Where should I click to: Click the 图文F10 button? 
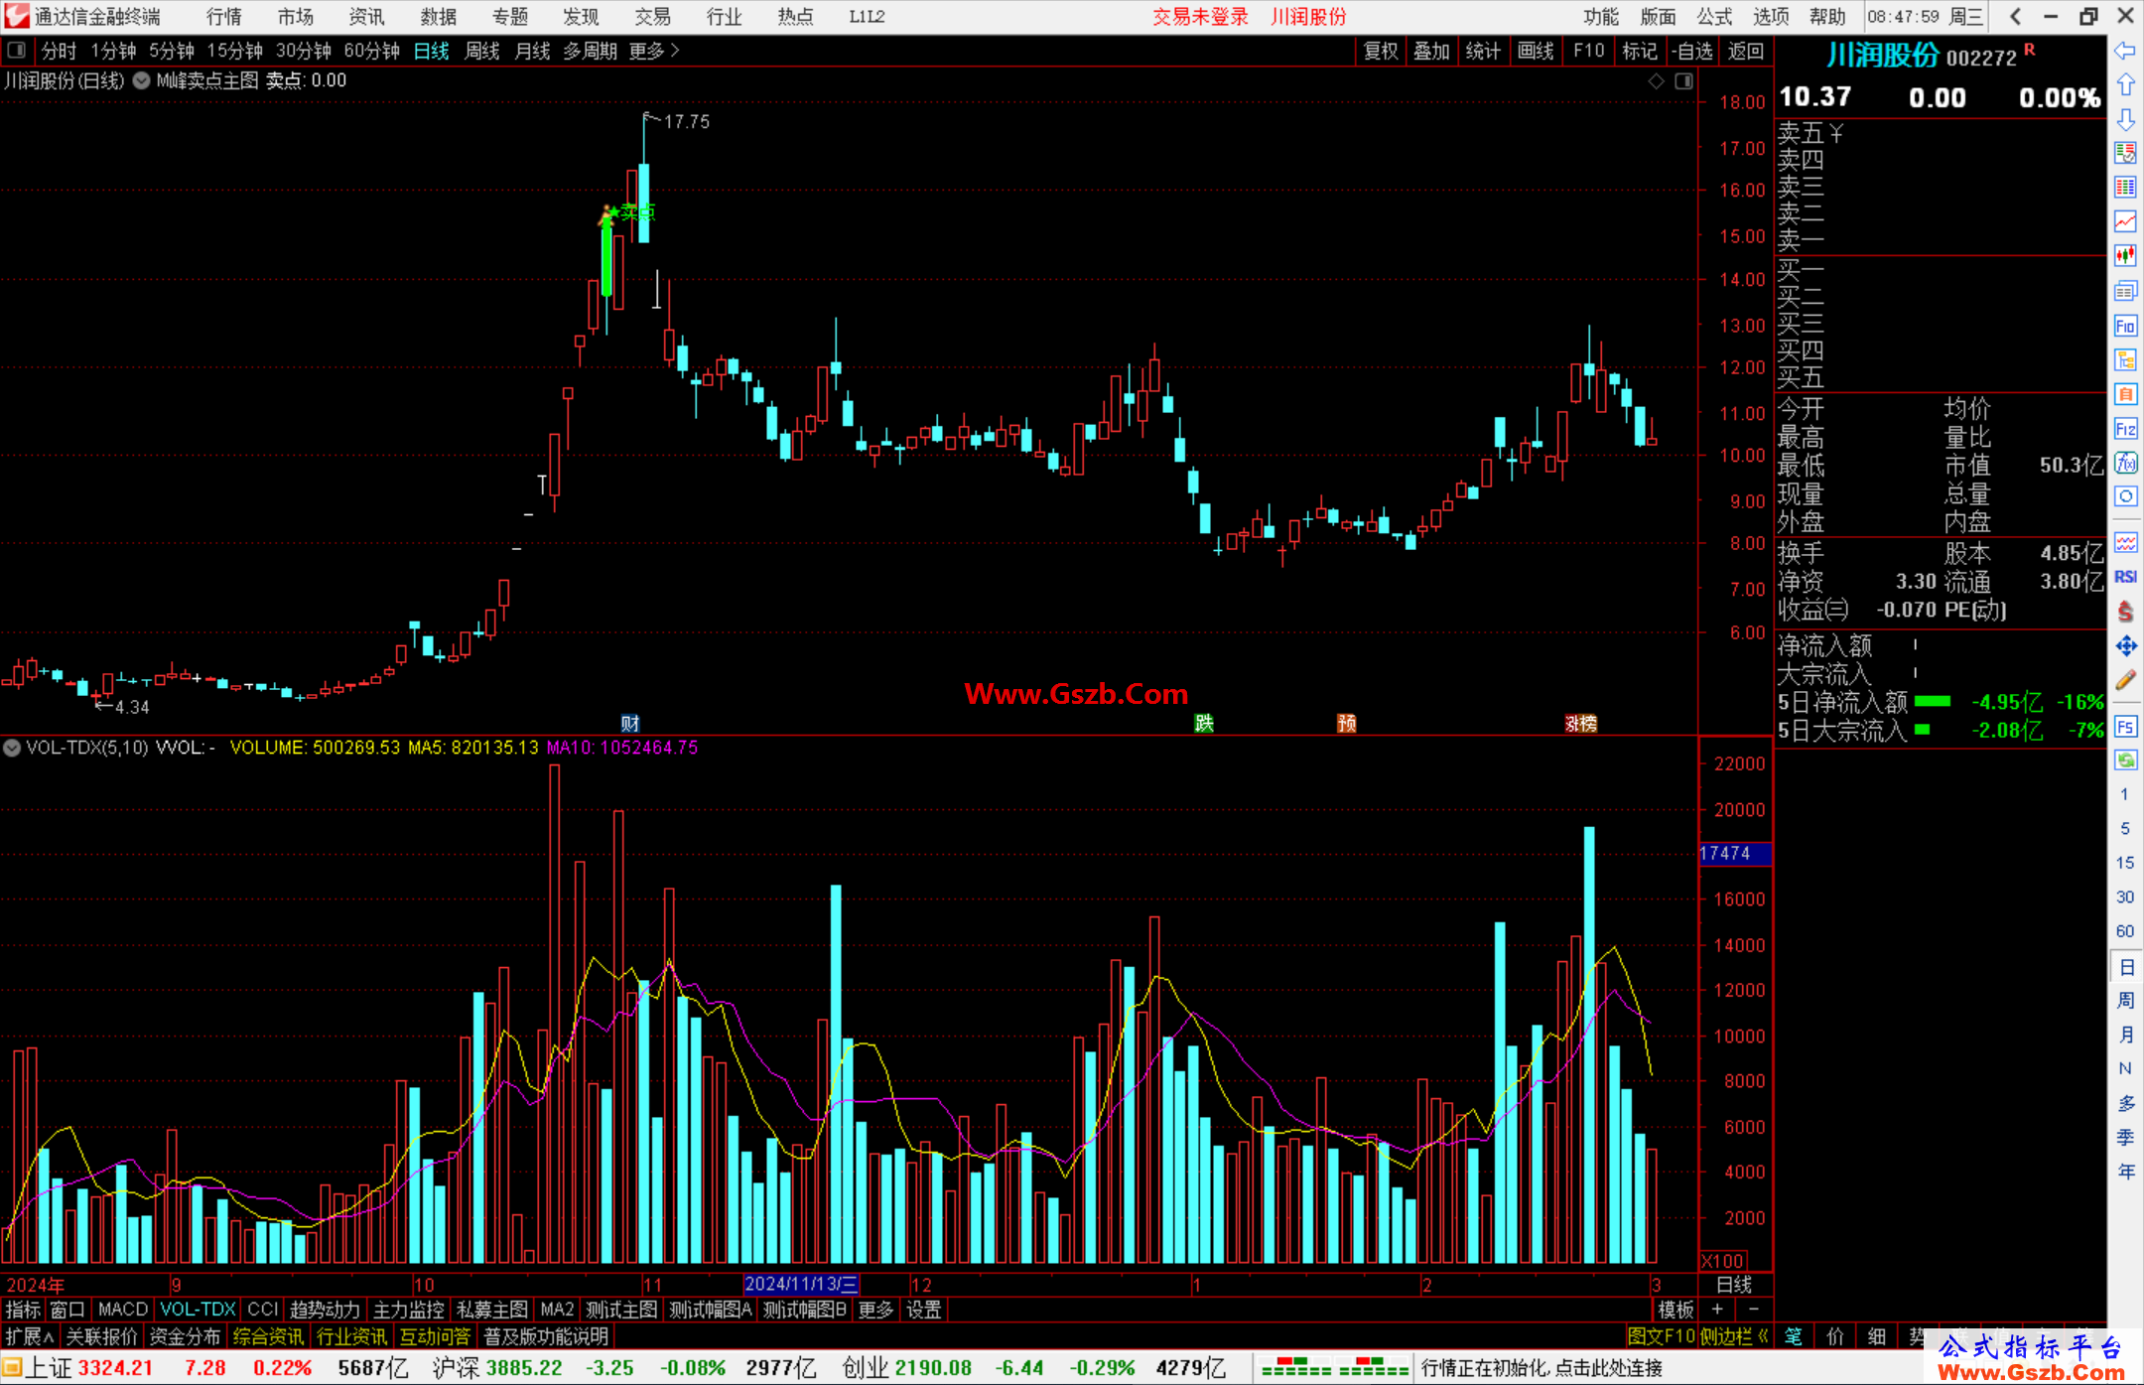tap(1661, 1336)
